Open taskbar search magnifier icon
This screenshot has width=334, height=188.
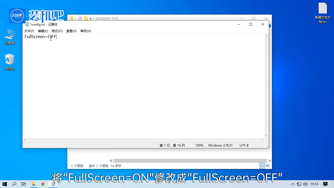coord(14,184)
